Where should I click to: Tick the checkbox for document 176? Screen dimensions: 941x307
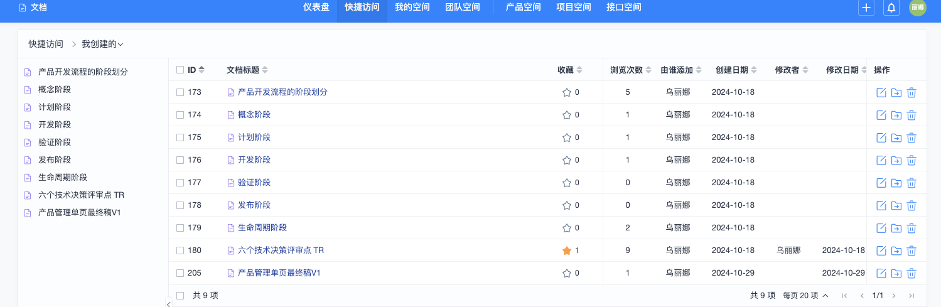coord(180,160)
